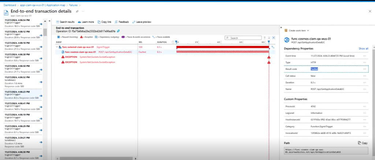Collapse the right details pane chevron
The height and width of the screenshot is (160, 375).
pos(281,27)
